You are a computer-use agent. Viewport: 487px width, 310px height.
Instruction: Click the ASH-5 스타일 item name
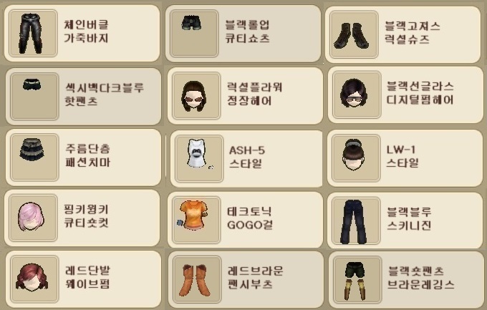(247, 157)
